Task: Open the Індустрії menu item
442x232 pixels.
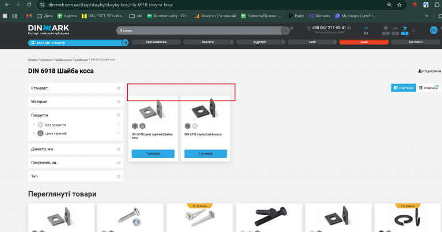Action: (x=260, y=42)
